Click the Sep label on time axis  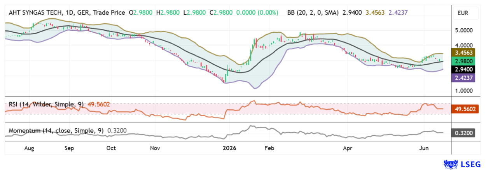[x=69, y=148]
